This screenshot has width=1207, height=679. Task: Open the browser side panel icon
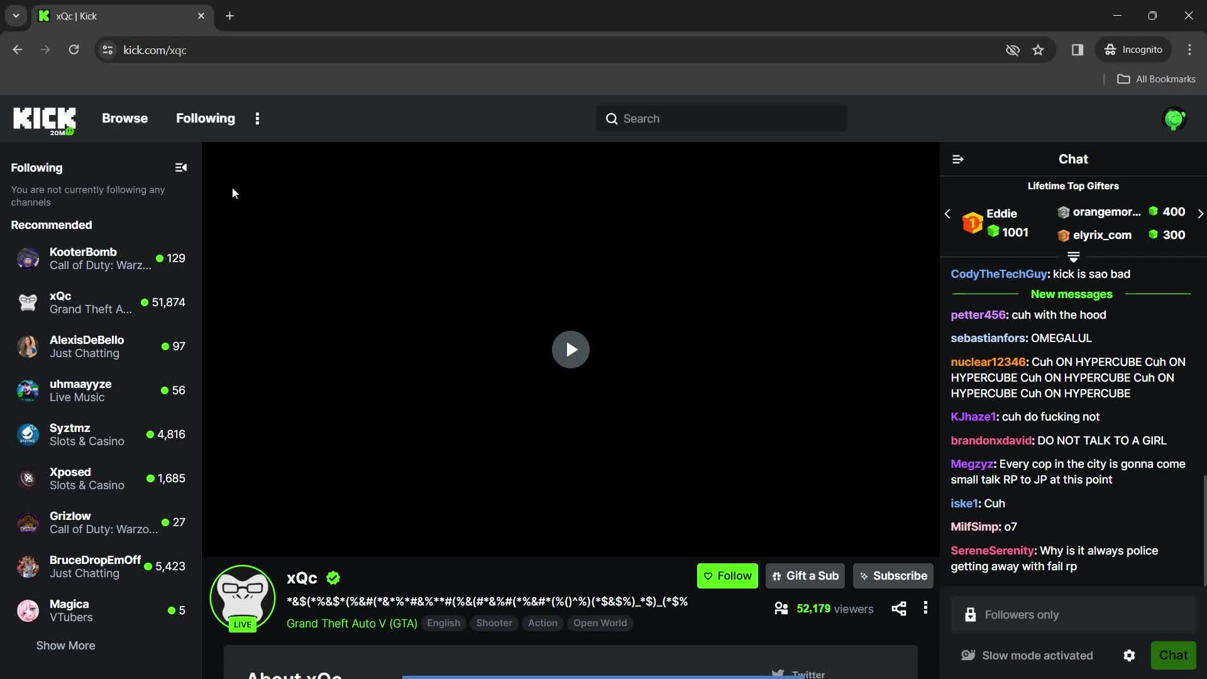point(1077,50)
